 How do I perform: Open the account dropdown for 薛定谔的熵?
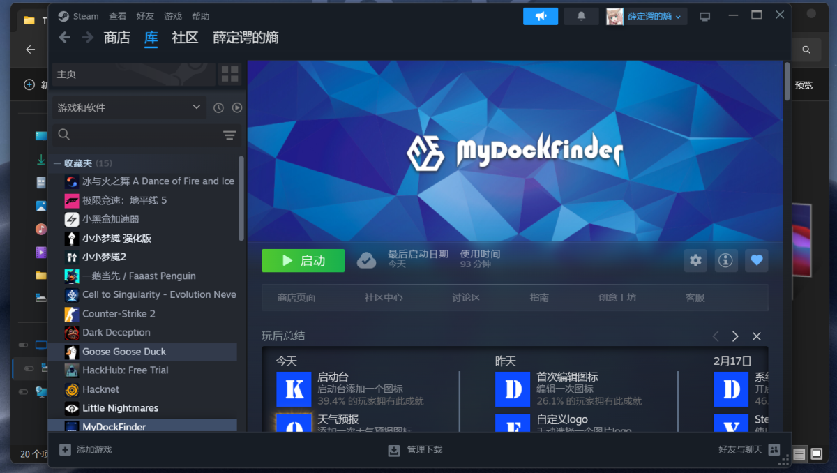click(646, 17)
